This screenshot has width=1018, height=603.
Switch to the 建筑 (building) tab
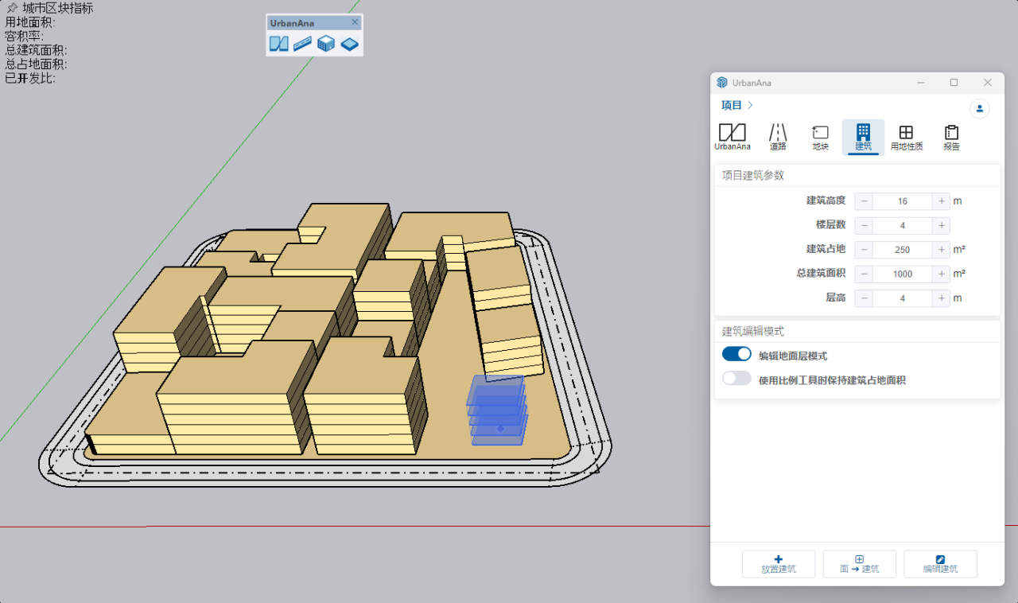click(863, 136)
